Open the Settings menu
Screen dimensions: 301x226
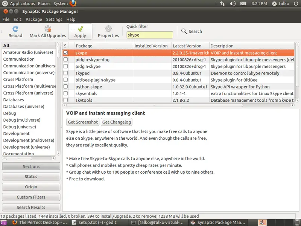tap(54, 20)
